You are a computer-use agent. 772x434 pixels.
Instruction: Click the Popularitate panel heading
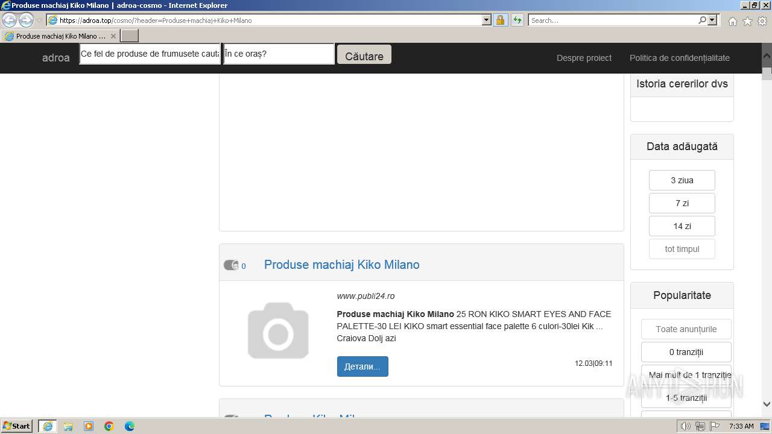(x=682, y=295)
